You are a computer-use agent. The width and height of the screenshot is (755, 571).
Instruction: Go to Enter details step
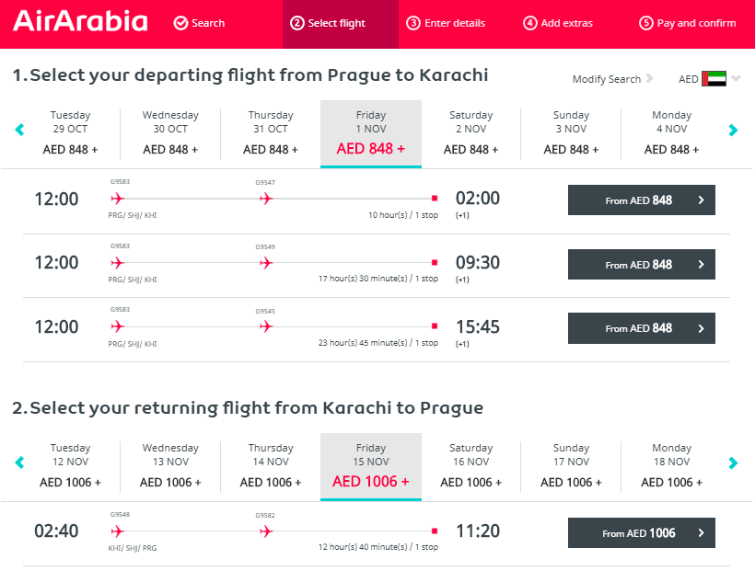click(446, 23)
